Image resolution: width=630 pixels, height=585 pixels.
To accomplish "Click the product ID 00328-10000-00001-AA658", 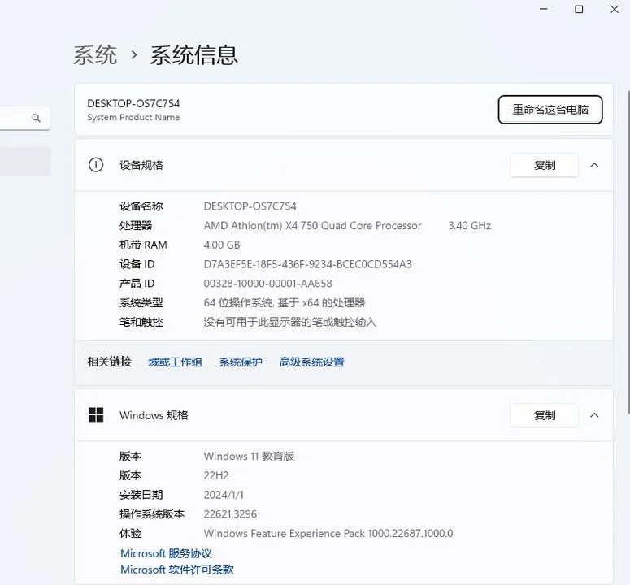I will (x=268, y=284).
